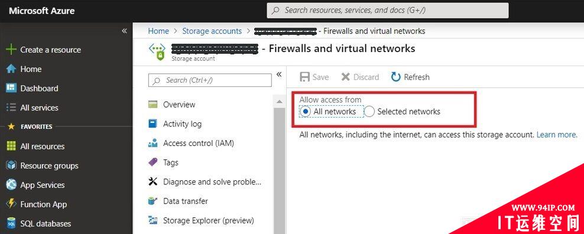This screenshot has width=584, height=234.
Task: Click the Storage Explorer (preview) icon
Action: point(153,220)
